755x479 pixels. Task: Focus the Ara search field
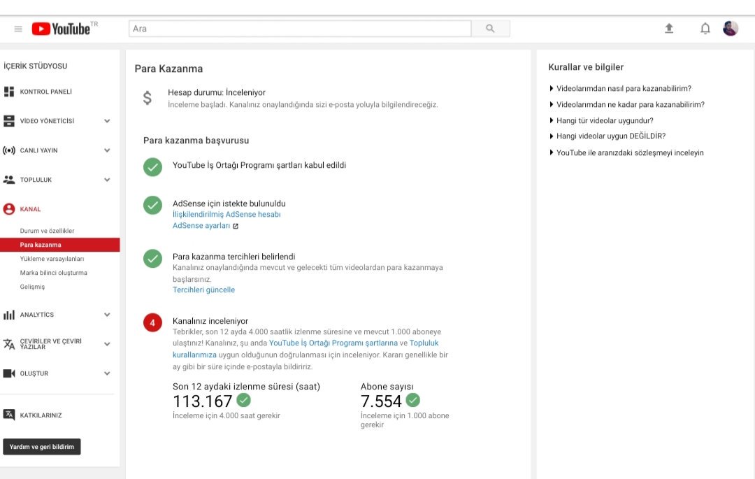300,29
